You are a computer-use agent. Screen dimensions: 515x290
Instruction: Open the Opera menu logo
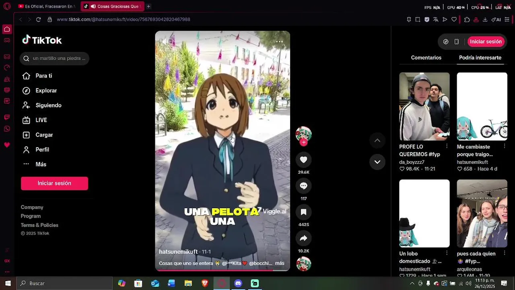(7, 6)
